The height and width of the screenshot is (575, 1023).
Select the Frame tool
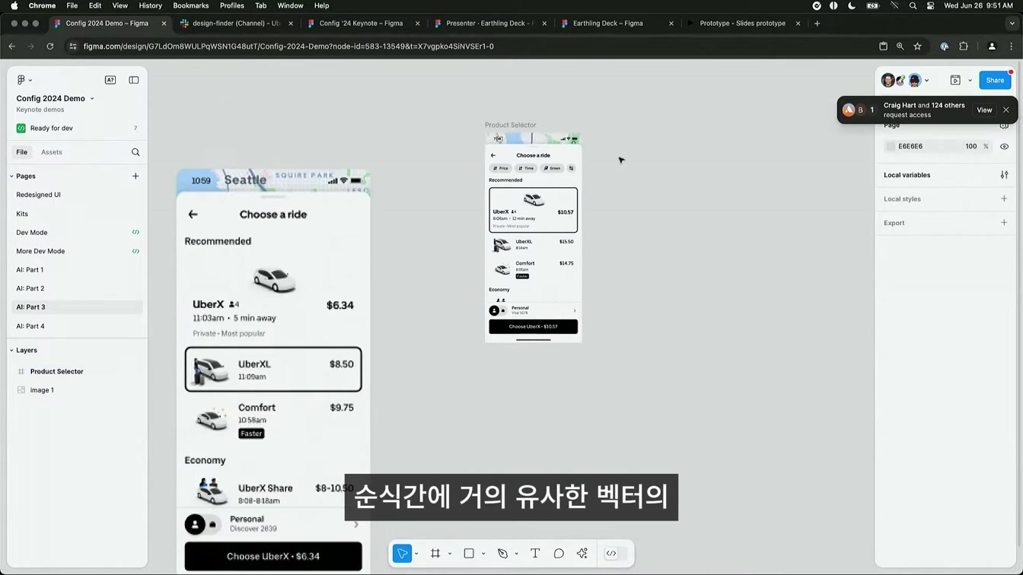435,554
